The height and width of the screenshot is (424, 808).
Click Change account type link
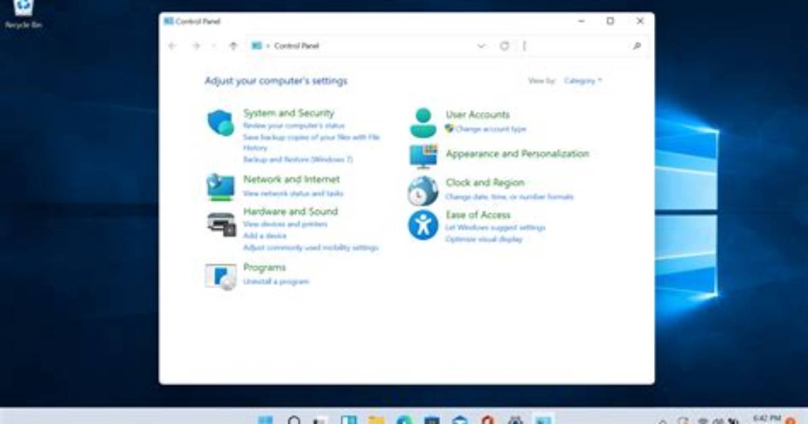click(490, 130)
